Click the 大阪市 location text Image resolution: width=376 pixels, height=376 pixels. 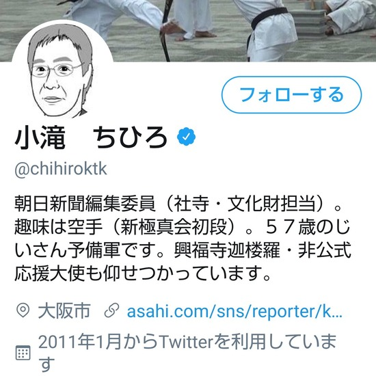click(64, 311)
